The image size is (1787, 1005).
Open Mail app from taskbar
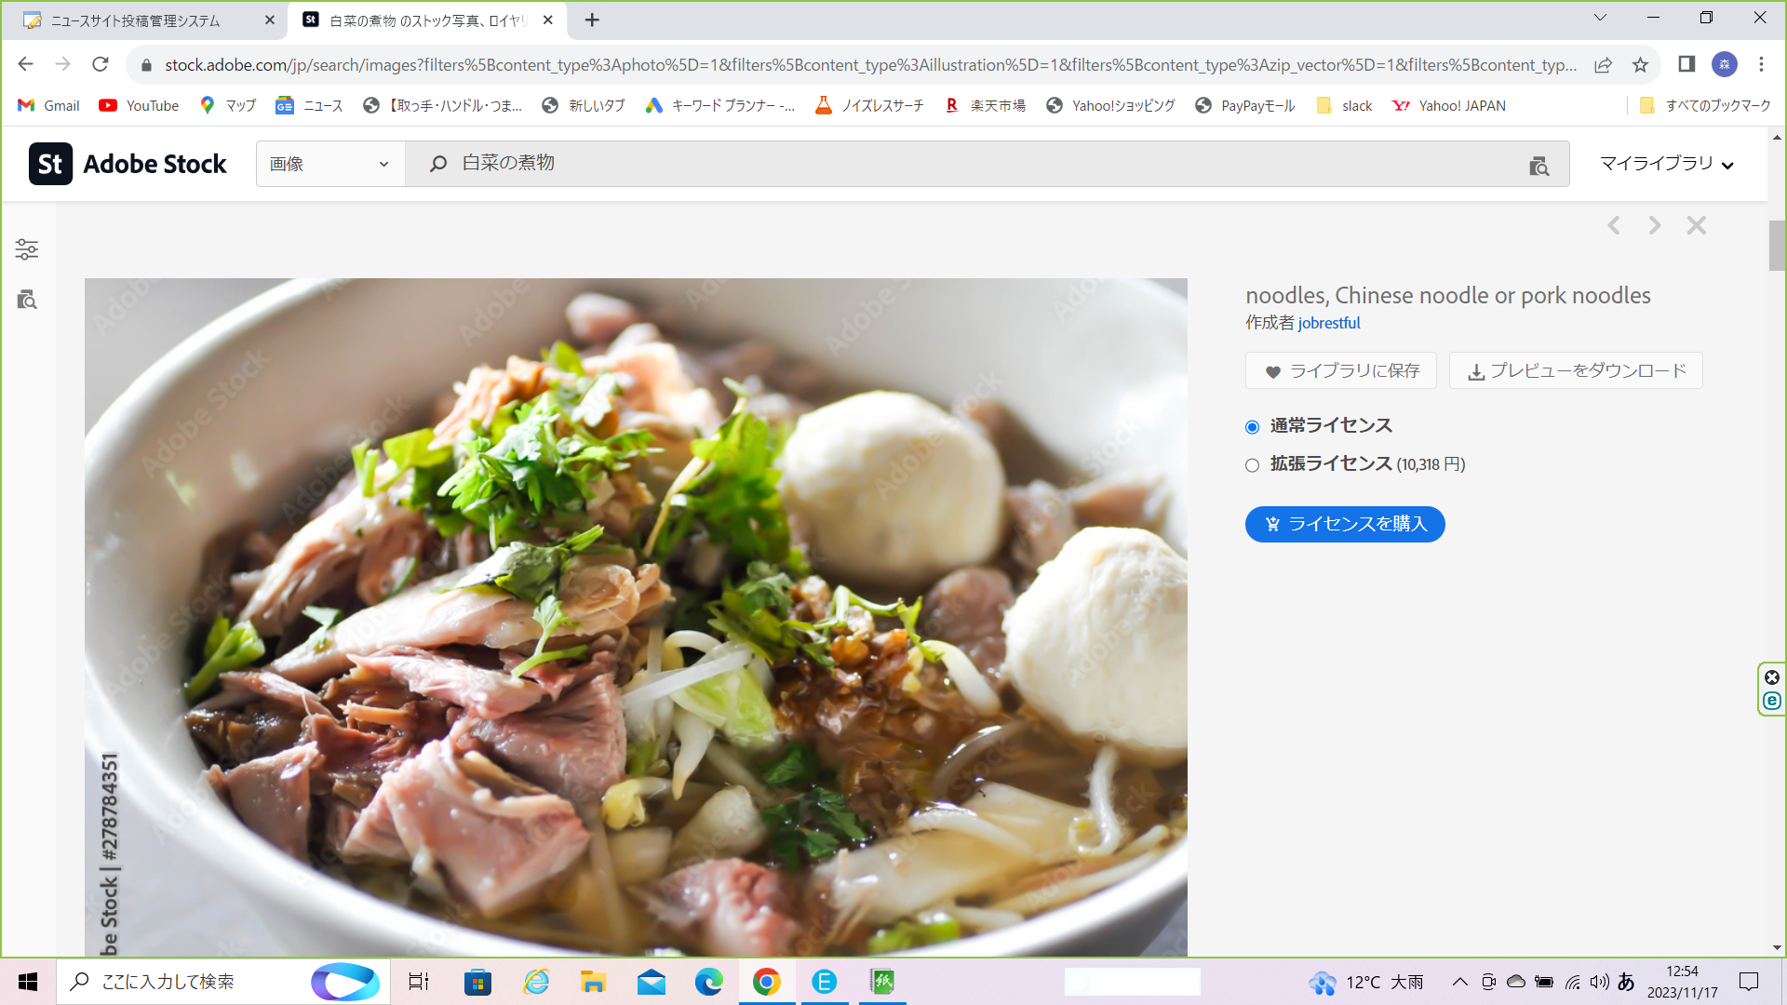pos(652,982)
